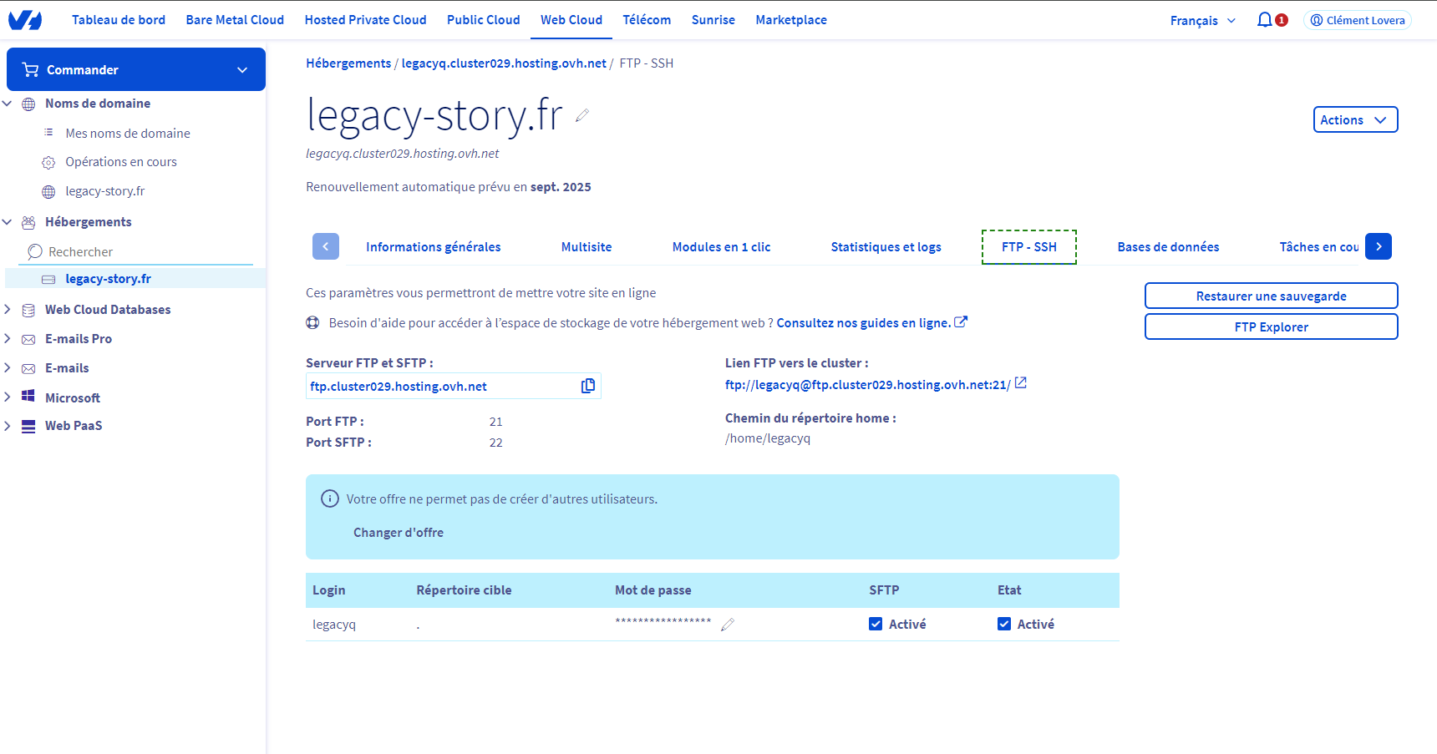Click the Changer d'offre link

(399, 533)
